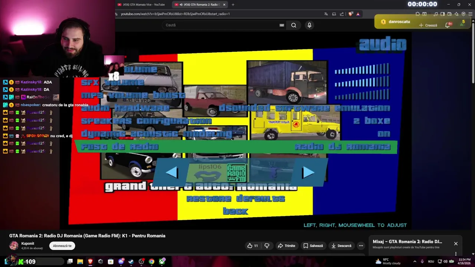
Task: Click the Salvează save button
Action: [x=313, y=245]
